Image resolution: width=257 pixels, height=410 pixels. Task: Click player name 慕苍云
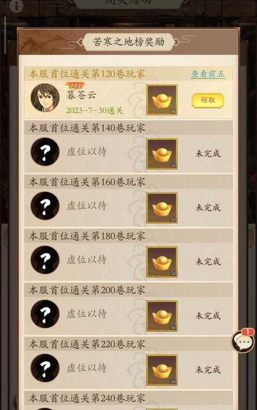81,95
